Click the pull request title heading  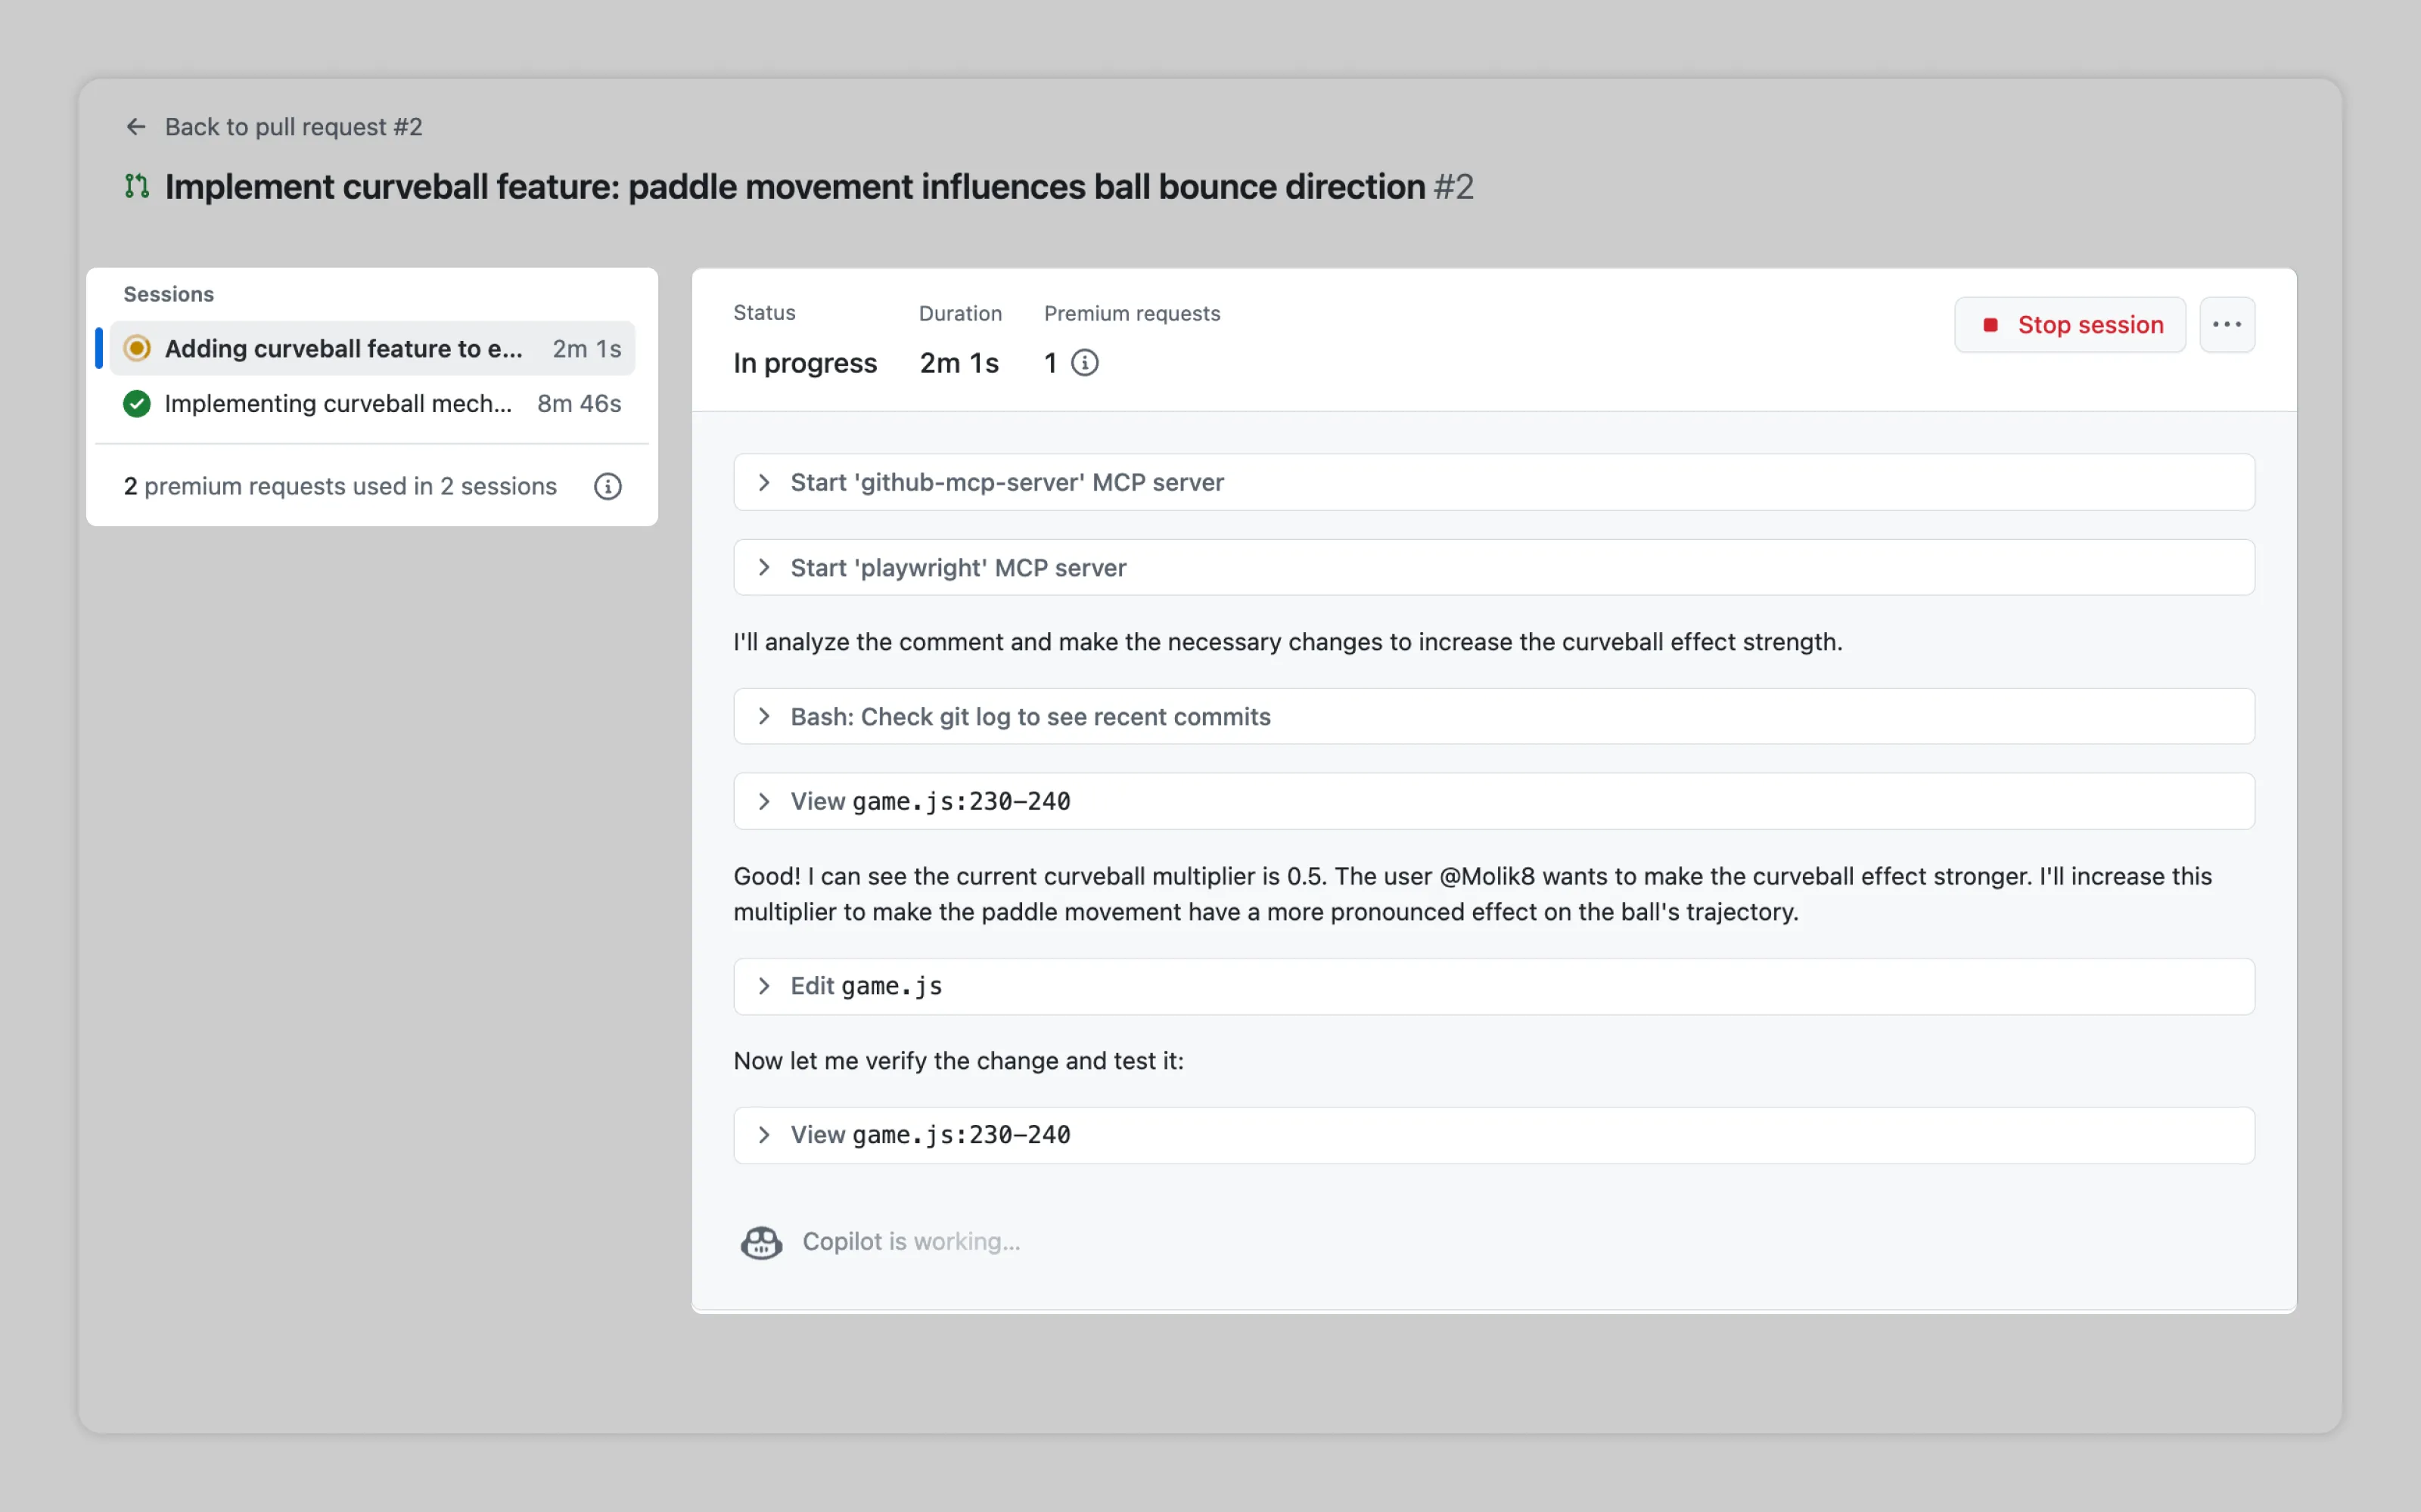click(794, 186)
